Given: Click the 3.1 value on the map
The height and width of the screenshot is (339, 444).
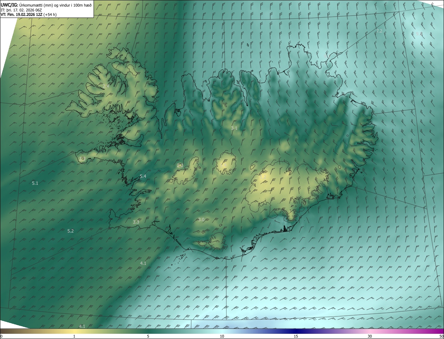Looking at the screenshot, I should 234,128.
